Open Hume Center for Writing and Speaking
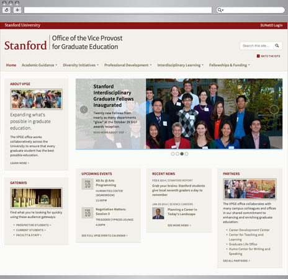Image resolution: width=288 pixels, height=279 pixels. tap(250, 251)
